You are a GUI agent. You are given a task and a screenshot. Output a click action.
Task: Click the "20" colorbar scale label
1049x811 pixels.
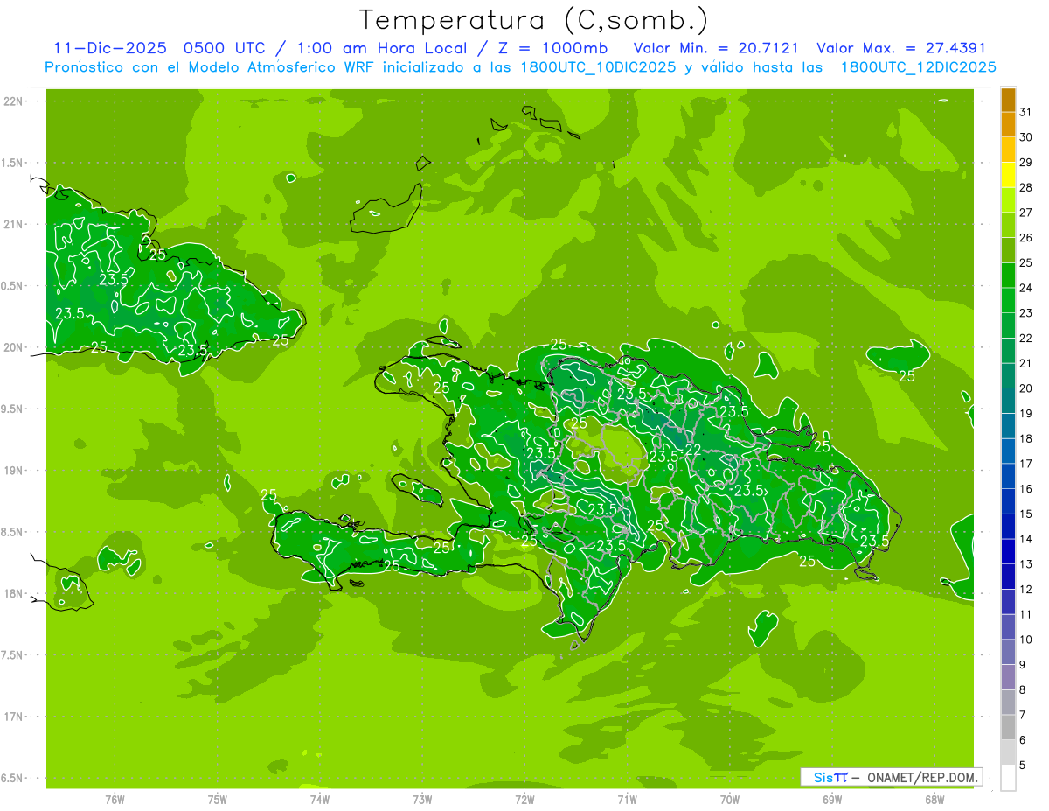click(x=1025, y=388)
